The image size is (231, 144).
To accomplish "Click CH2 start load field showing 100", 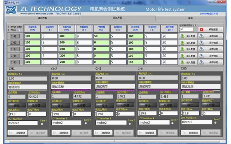I will tap(32, 42).
